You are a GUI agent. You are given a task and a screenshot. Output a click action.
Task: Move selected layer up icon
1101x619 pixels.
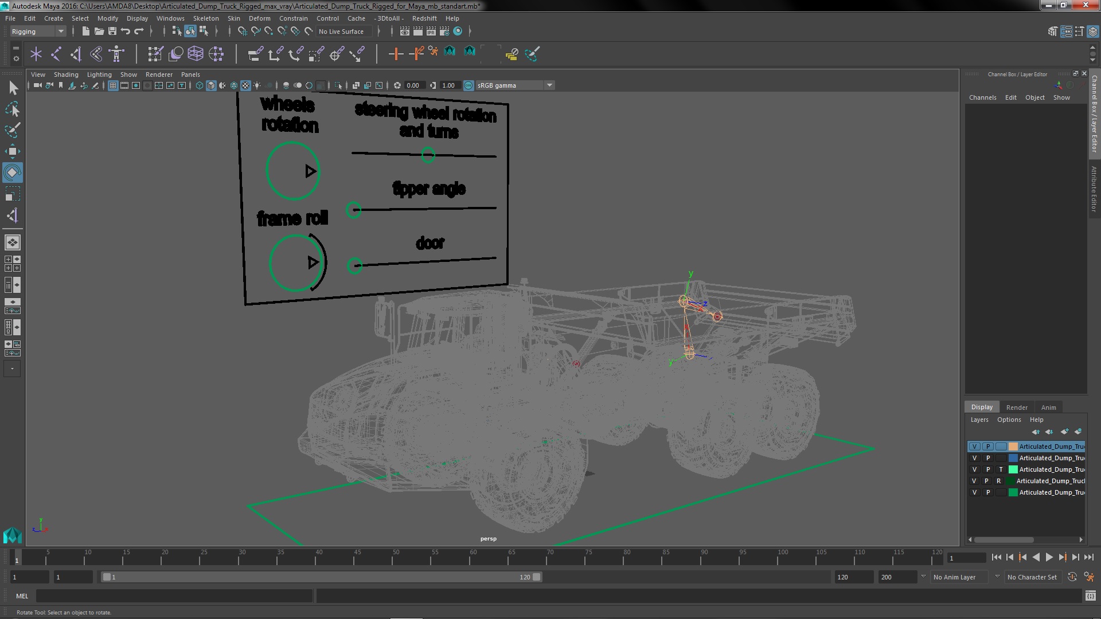tap(1036, 432)
